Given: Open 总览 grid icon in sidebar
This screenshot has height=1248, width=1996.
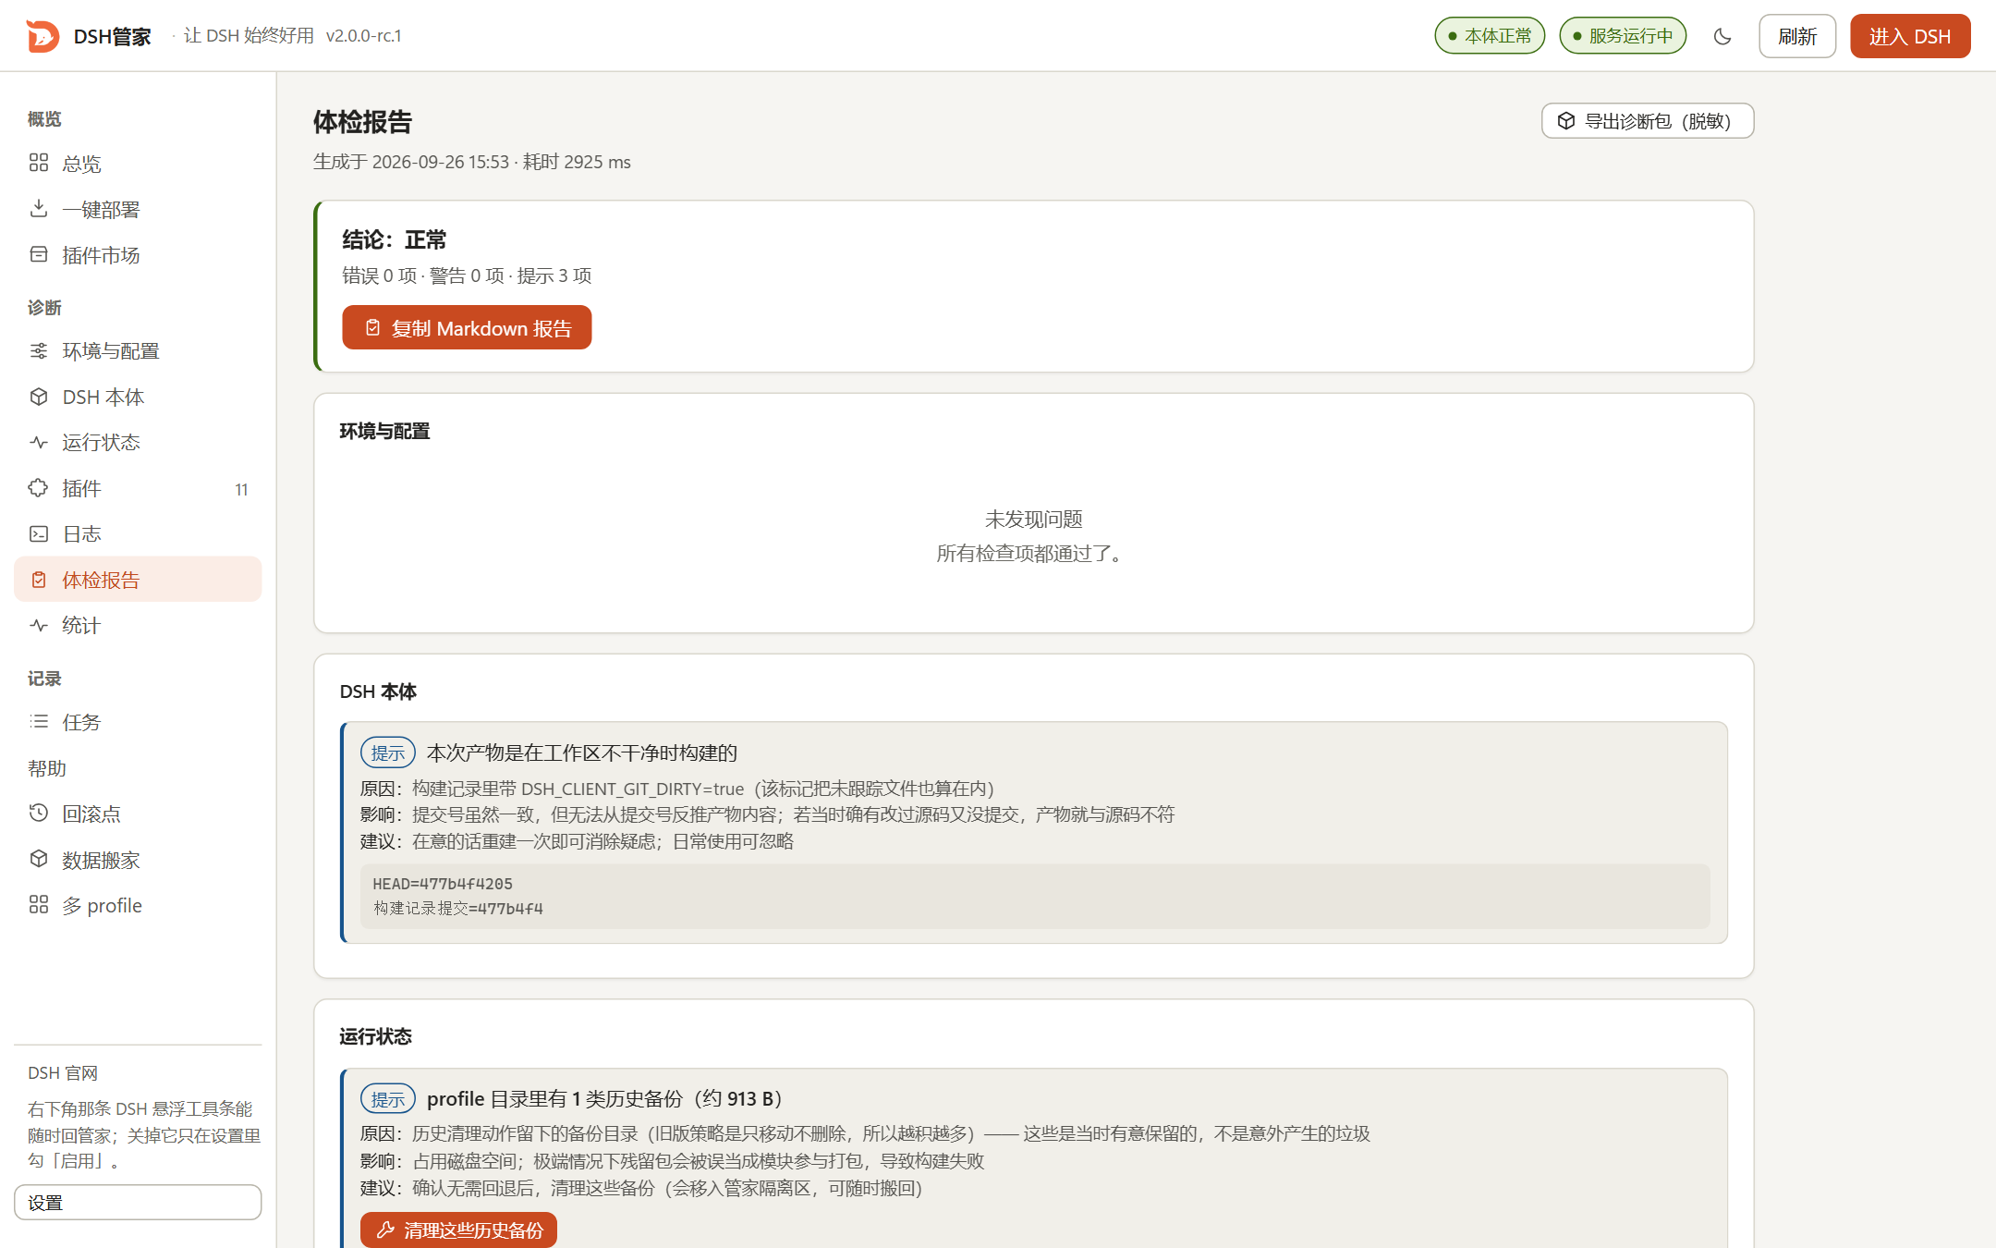Looking at the screenshot, I should point(39,164).
